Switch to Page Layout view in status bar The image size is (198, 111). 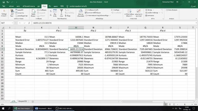[x=170, y=105]
